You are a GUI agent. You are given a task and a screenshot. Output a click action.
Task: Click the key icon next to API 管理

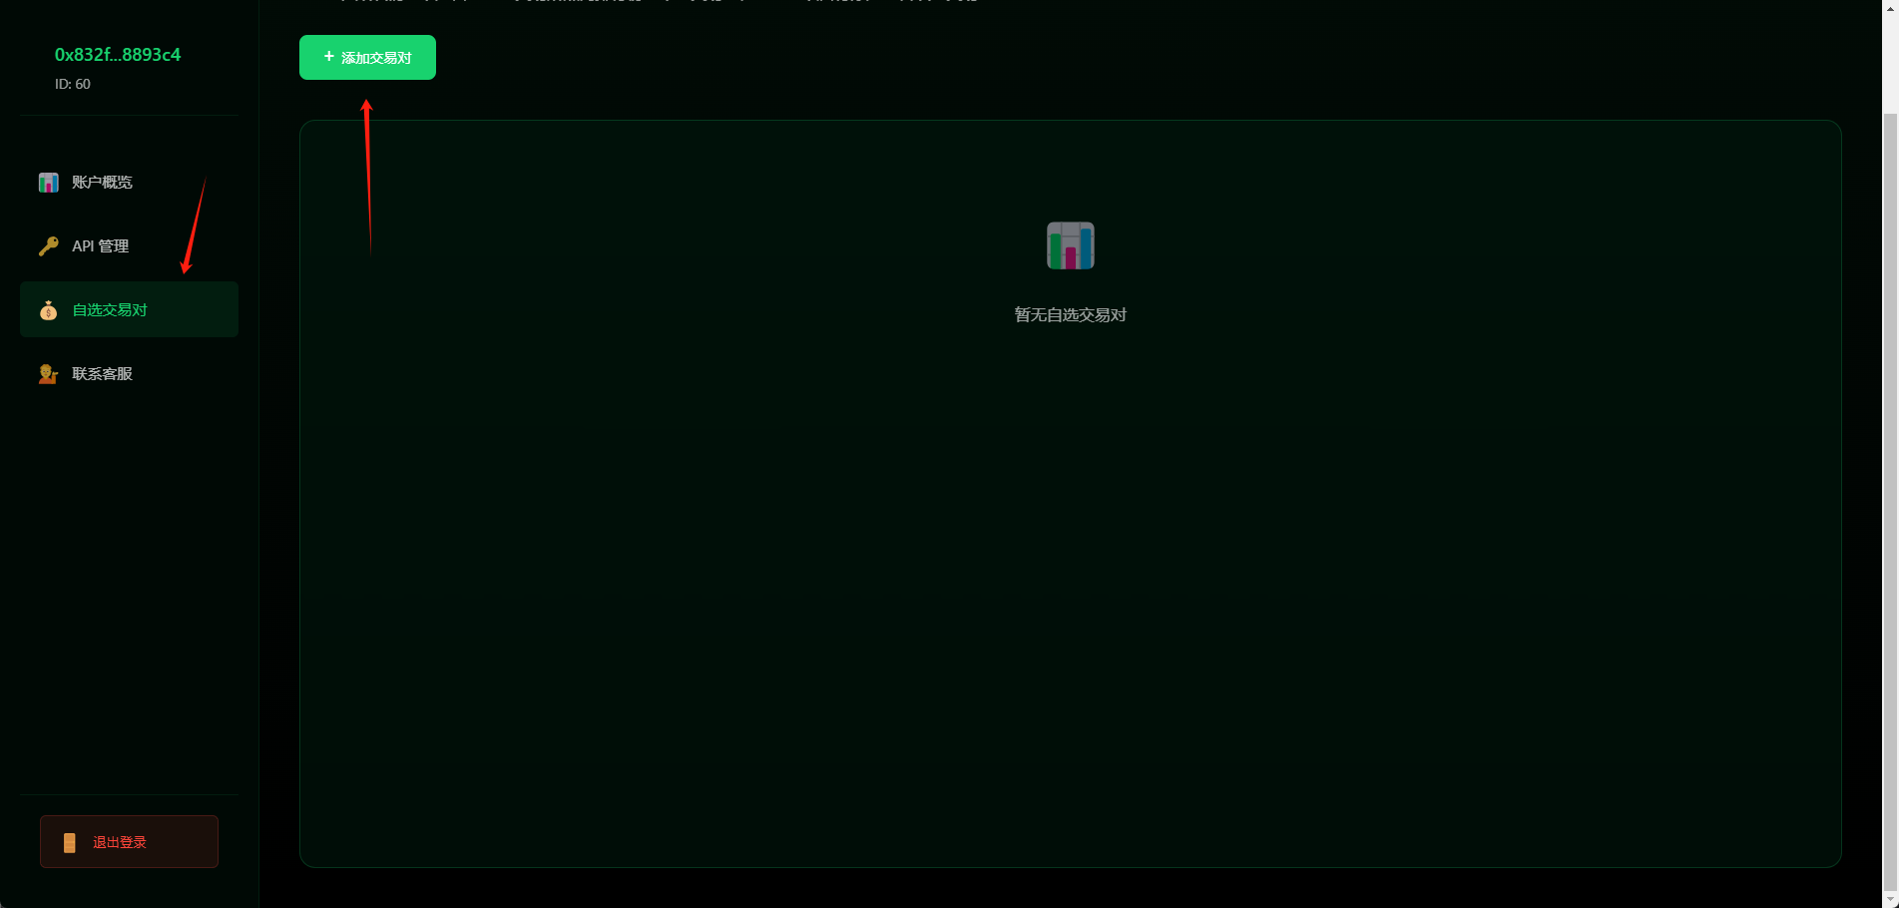coord(48,246)
